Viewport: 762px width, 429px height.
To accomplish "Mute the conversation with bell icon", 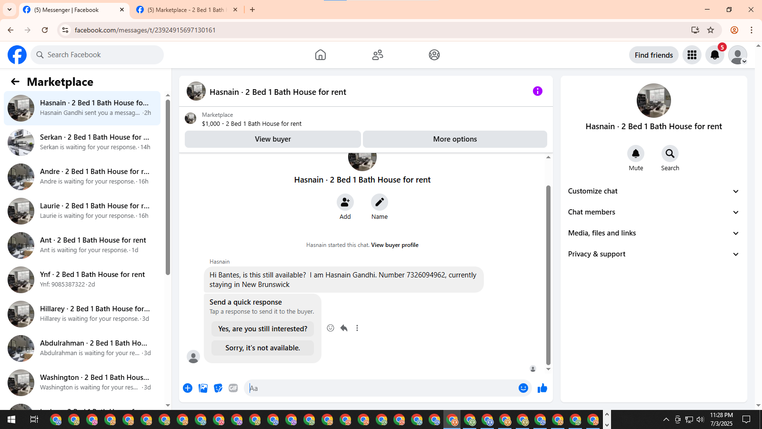I will 636,153.
